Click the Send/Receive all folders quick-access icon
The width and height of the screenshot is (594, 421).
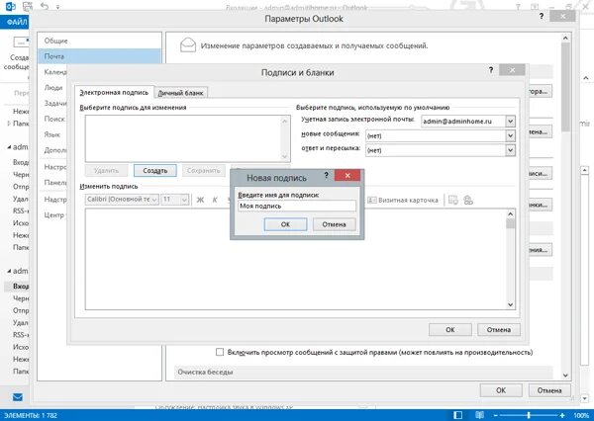tap(28, 6)
